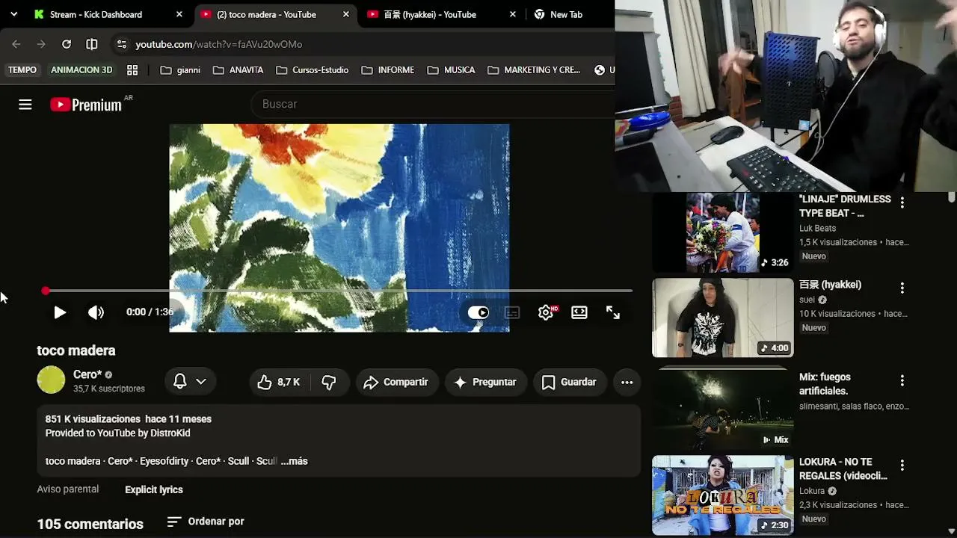Open the LOKURA - NO TE REGALES thumbnail
This screenshot has width=957, height=538.
click(722, 495)
